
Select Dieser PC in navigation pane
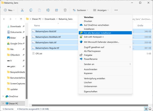click(13, 104)
